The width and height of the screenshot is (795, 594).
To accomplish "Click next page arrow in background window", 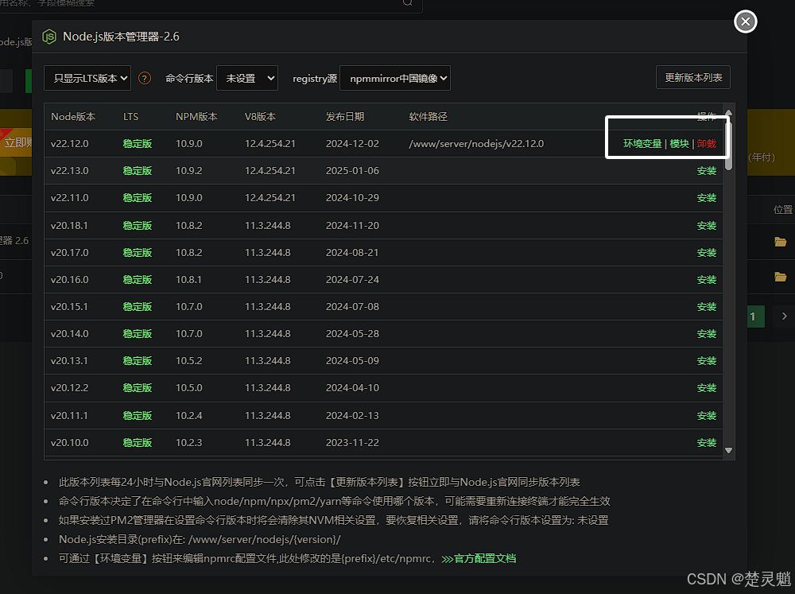I will [784, 316].
